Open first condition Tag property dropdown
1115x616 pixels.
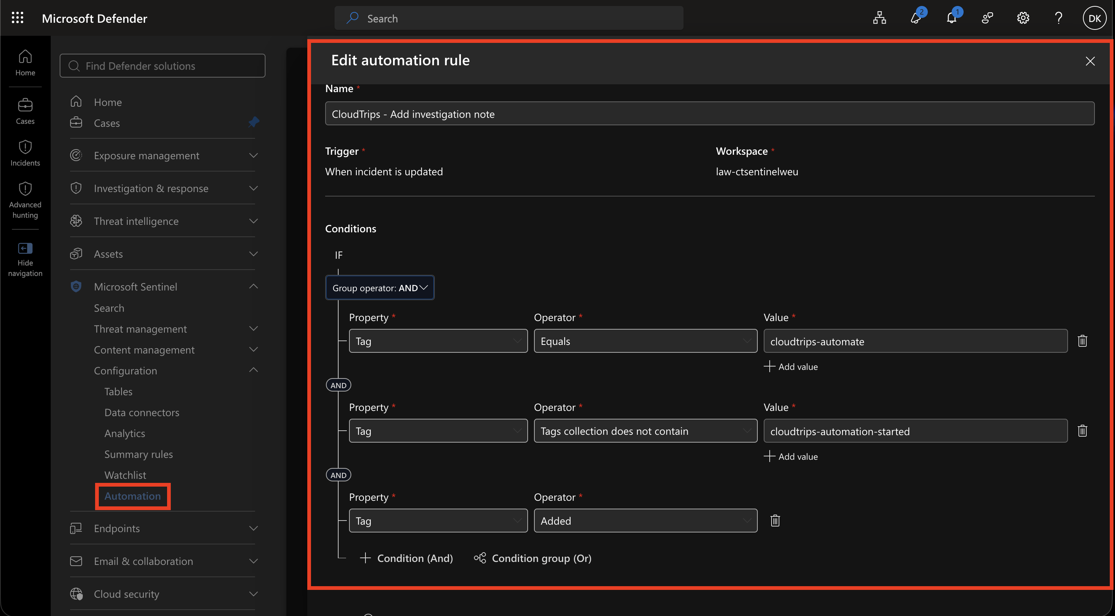(x=438, y=341)
